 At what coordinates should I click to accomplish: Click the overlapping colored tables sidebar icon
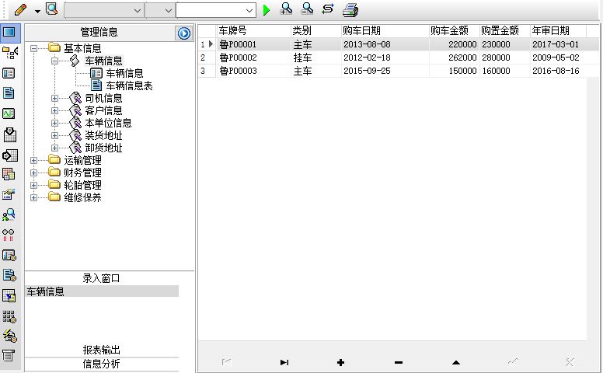coord(9,175)
